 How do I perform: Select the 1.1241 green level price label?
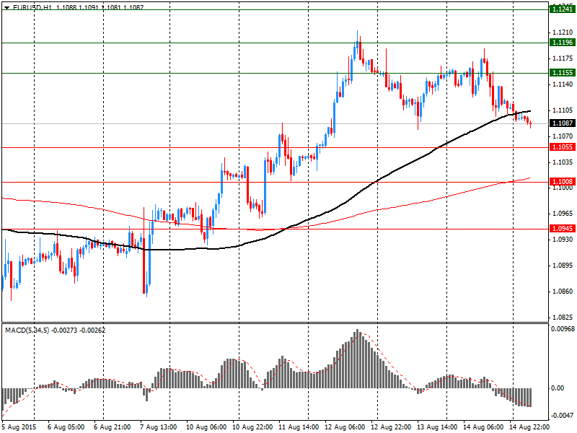click(x=562, y=9)
